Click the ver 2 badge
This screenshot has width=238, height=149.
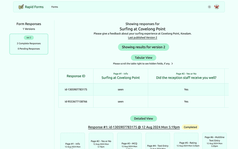pos(29,37)
